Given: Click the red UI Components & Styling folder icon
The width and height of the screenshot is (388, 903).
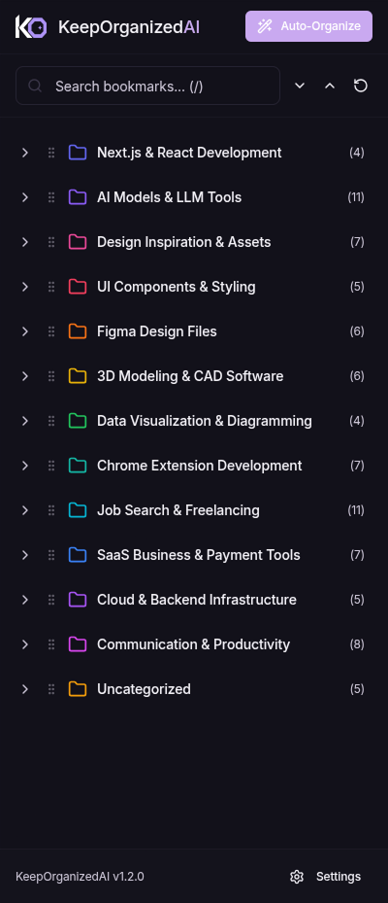Looking at the screenshot, I should pos(78,287).
